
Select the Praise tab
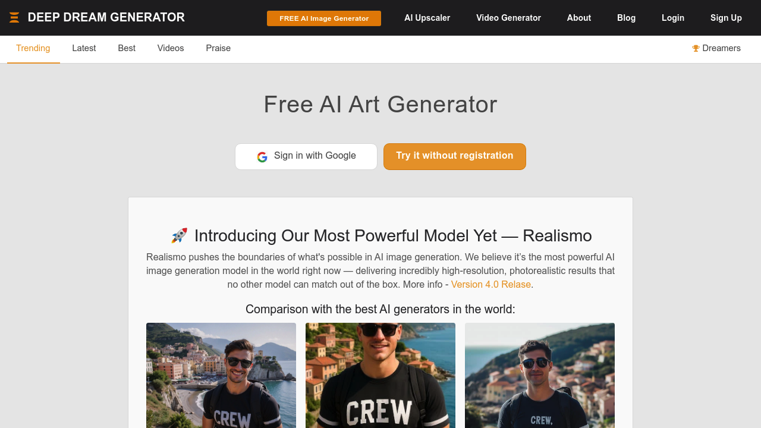[x=218, y=48]
